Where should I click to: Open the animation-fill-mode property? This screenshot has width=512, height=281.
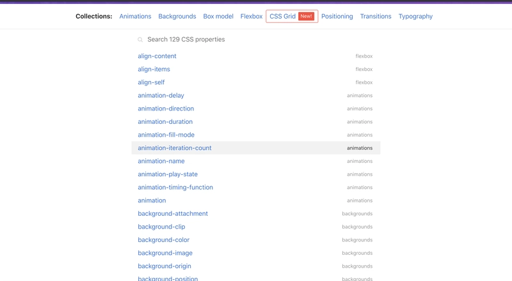point(166,135)
